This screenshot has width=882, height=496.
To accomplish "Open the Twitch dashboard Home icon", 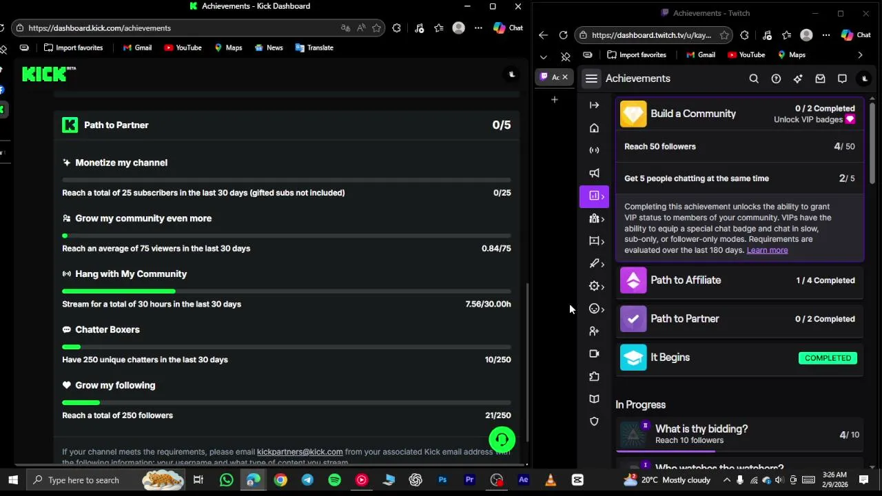I will (594, 128).
